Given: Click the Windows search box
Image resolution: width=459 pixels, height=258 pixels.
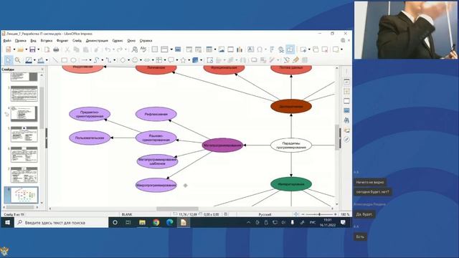Looking at the screenshot, I should (x=62, y=223).
